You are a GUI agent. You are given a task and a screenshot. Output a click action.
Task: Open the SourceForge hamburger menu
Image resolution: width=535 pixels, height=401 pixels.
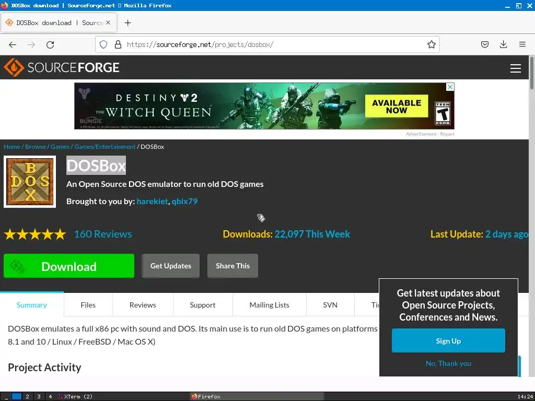pos(515,68)
